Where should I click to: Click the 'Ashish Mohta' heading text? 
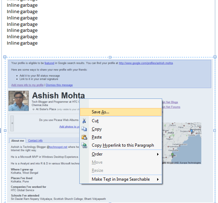pos(58,95)
